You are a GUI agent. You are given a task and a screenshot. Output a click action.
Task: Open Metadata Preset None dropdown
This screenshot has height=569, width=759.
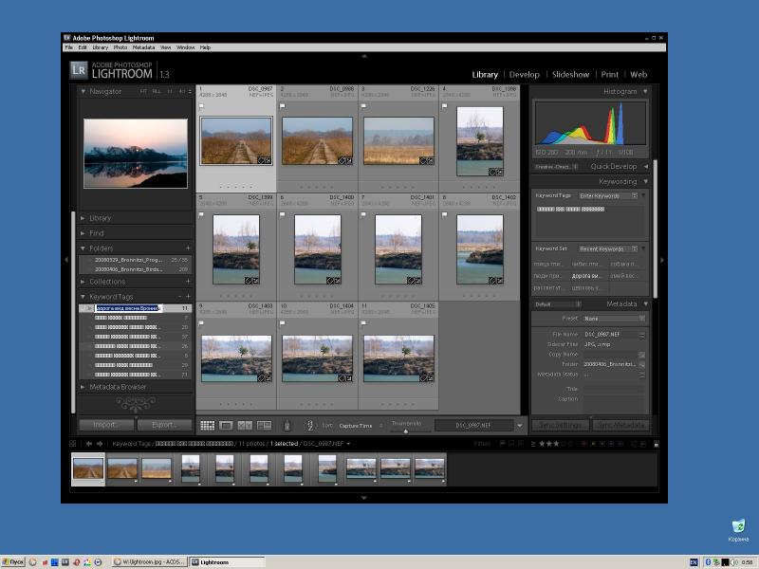coord(614,319)
